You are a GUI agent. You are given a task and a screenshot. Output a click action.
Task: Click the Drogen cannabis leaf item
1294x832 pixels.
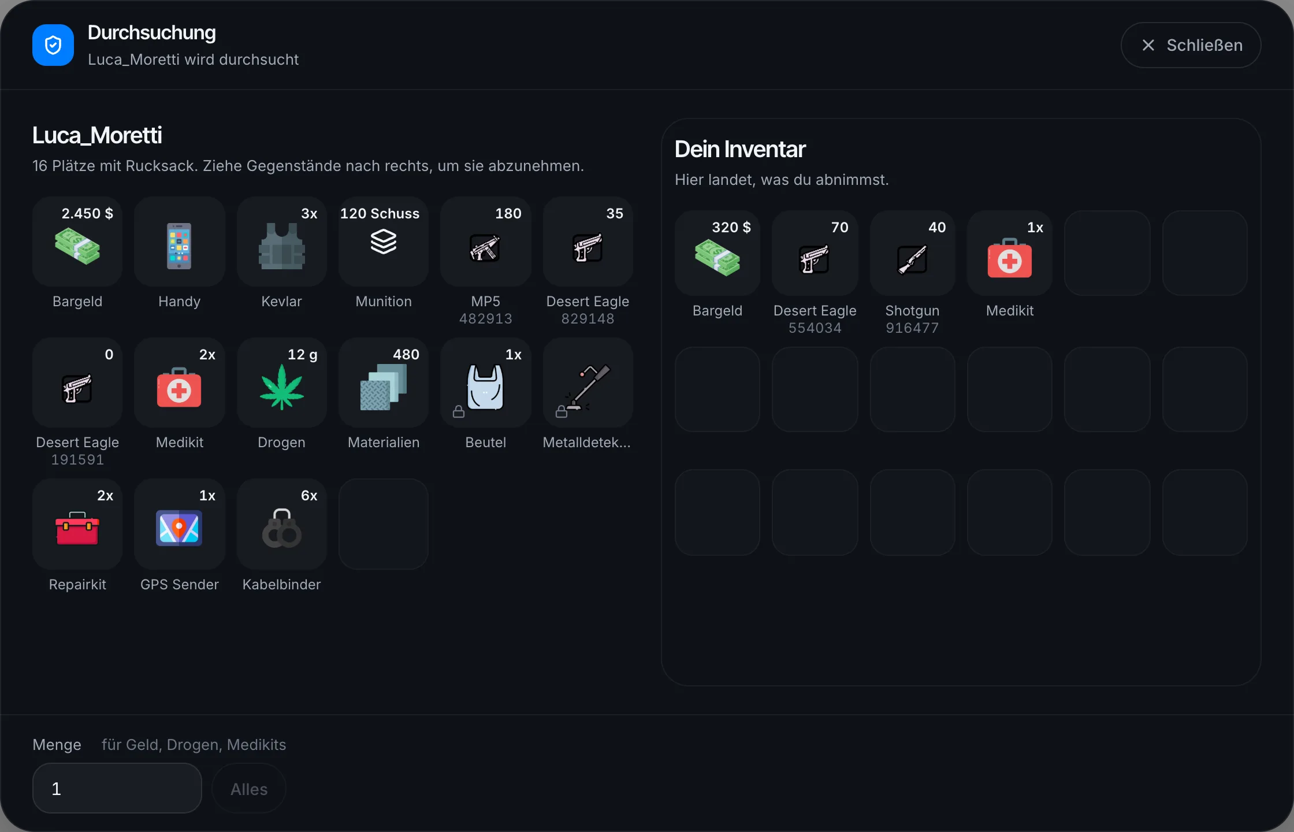tap(281, 382)
